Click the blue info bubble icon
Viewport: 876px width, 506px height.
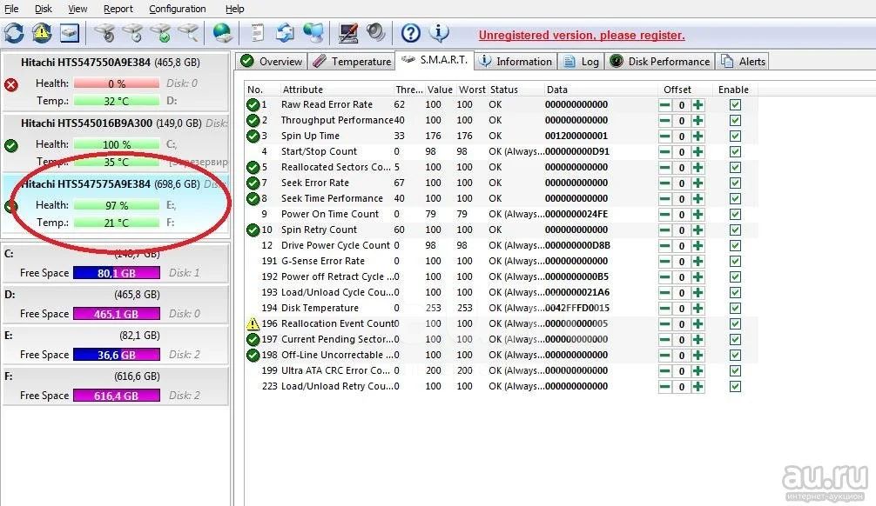click(x=439, y=33)
